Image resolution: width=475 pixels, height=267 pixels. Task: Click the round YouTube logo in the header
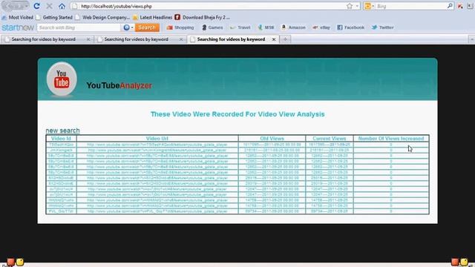(x=62, y=79)
